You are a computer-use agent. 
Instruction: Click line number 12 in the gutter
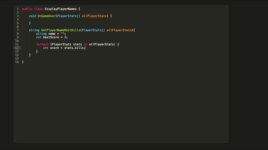click(17, 48)
